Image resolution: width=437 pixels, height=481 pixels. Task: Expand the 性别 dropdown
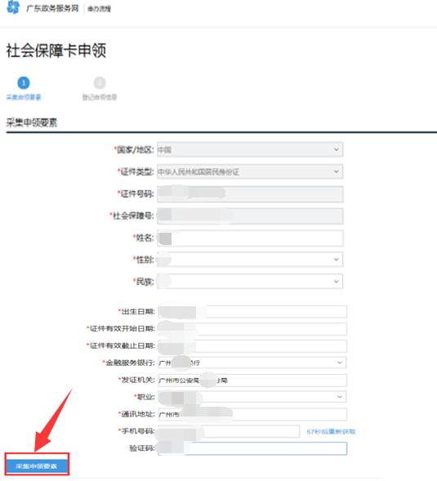pyautogui.click(x=250, y=260)
